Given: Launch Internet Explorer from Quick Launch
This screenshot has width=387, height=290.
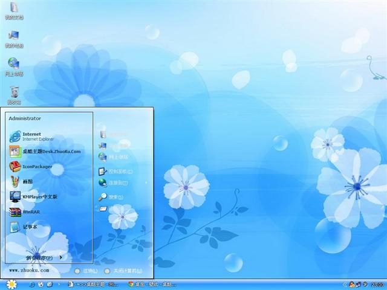Looking at the screenshot, I should [x=32, y=285].
